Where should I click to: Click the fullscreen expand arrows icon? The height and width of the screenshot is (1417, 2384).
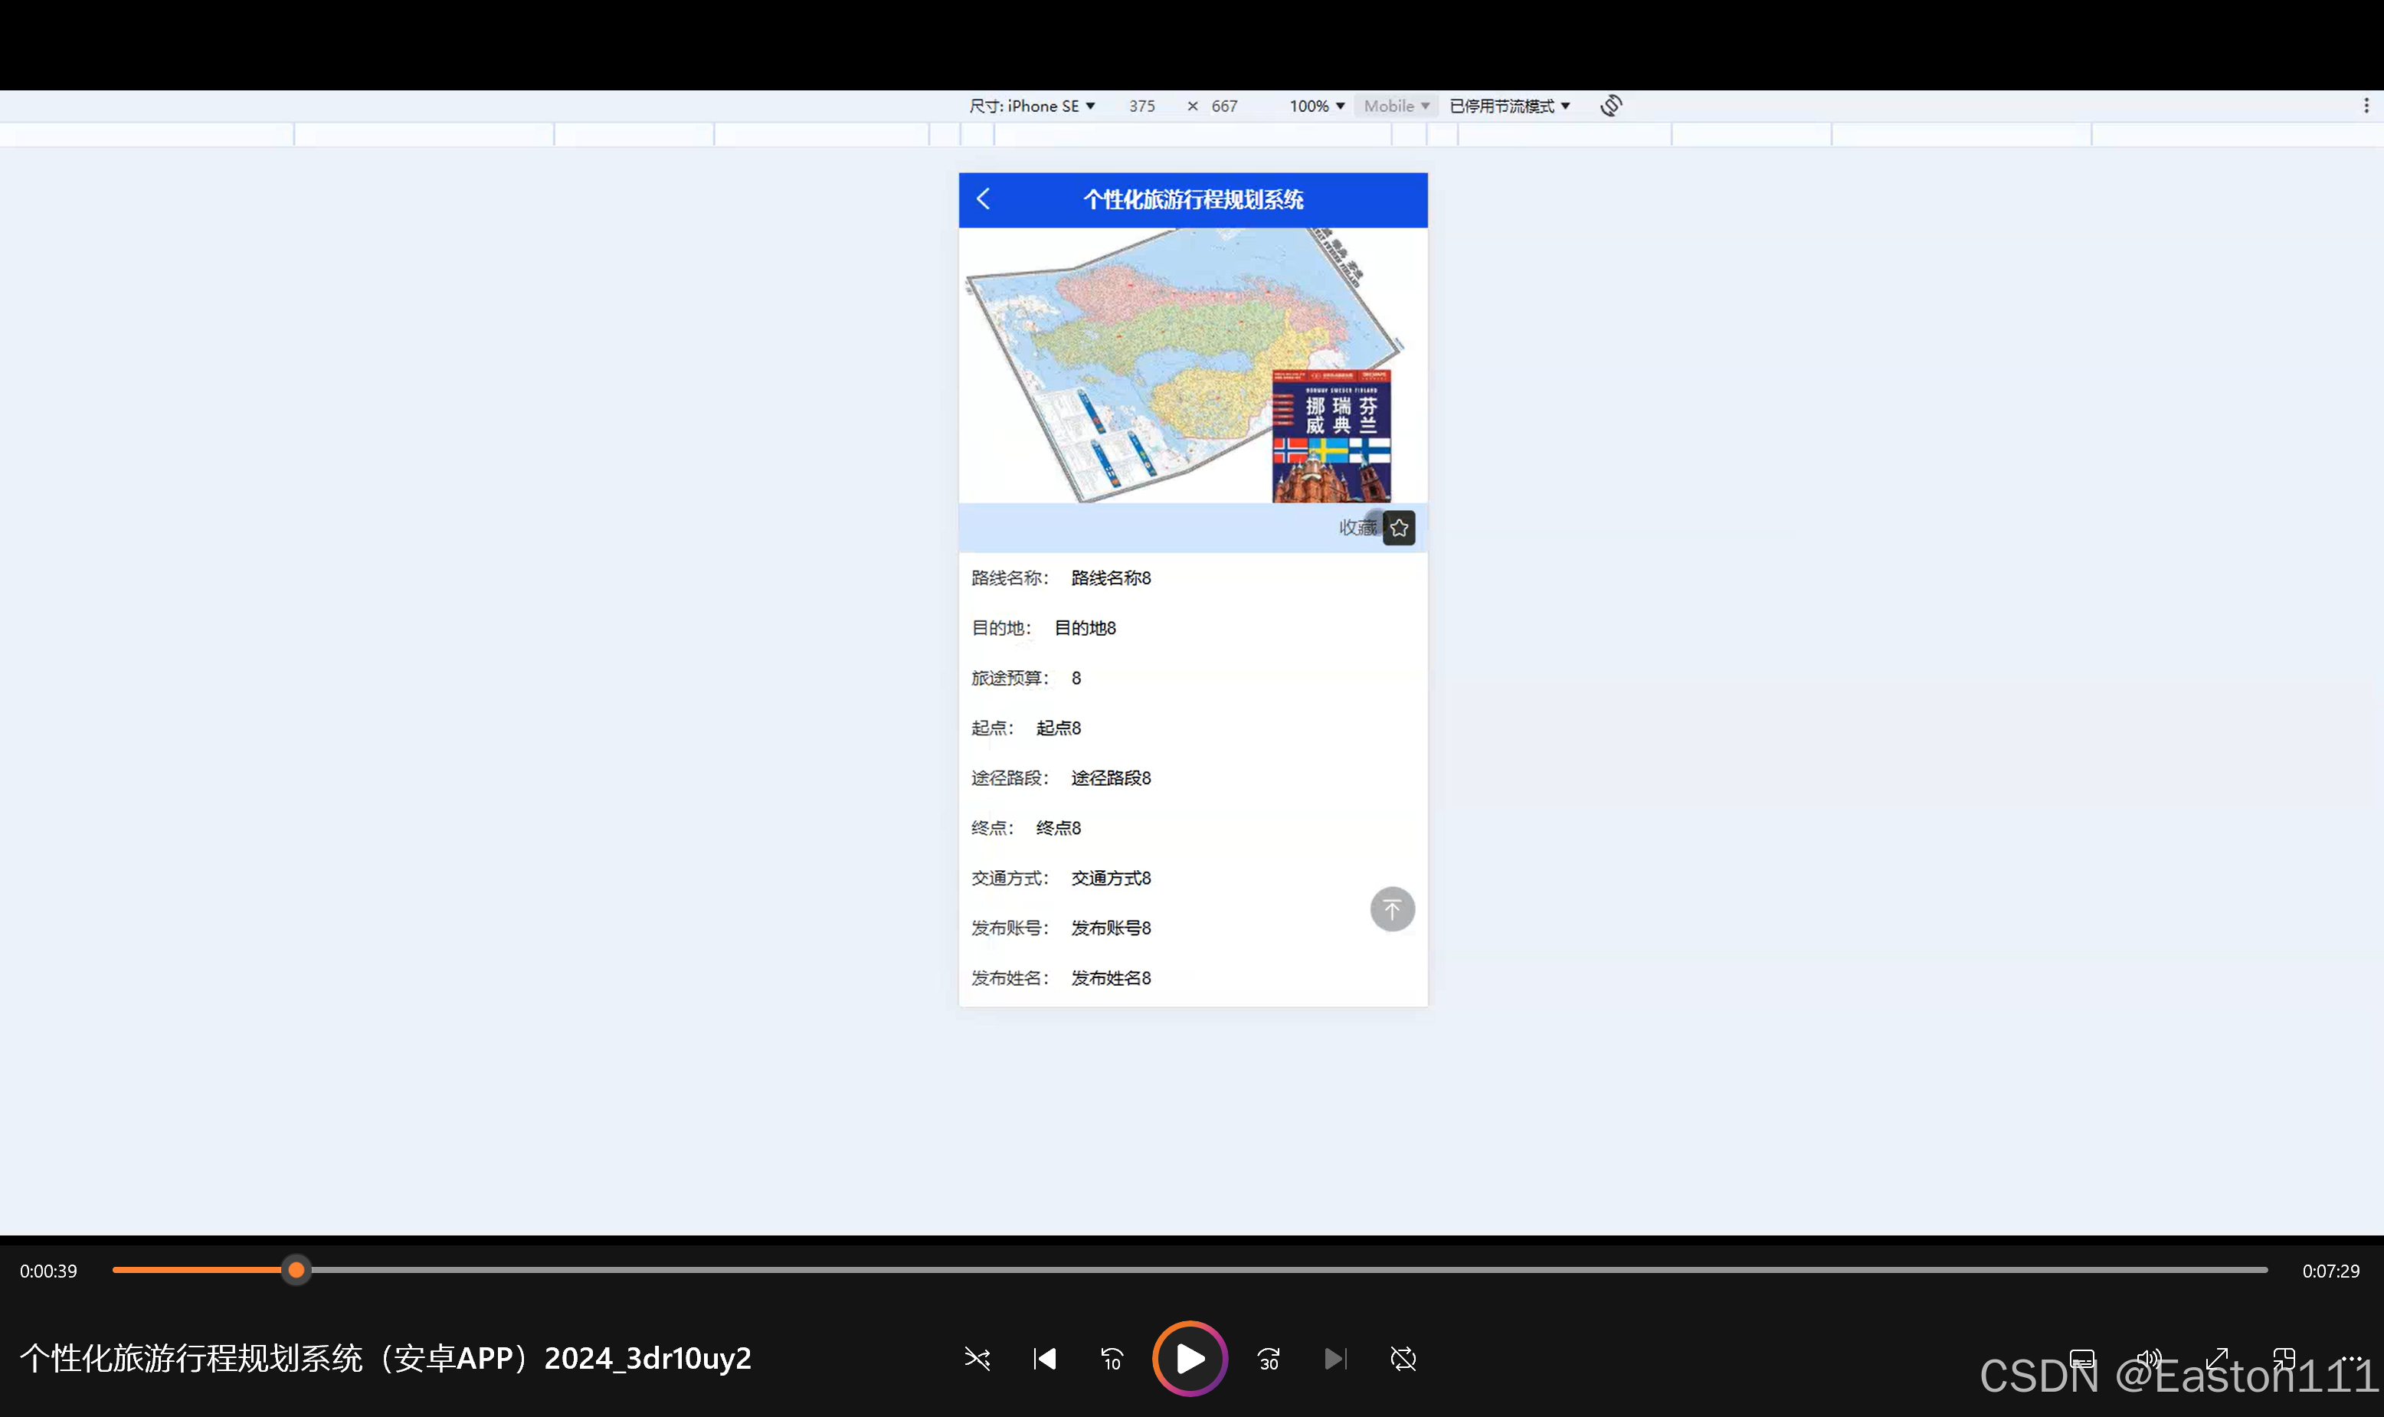(x=2216, y=1359)
